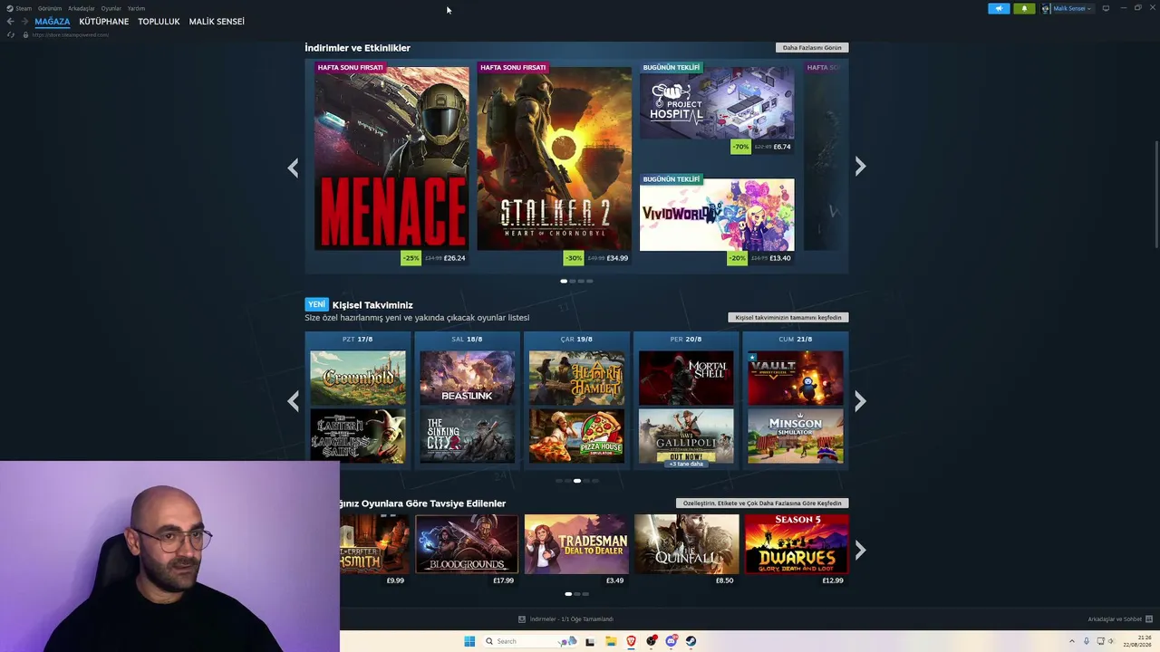
Task: Switch to the TOPLULUK tab
Action: point(159,22)
